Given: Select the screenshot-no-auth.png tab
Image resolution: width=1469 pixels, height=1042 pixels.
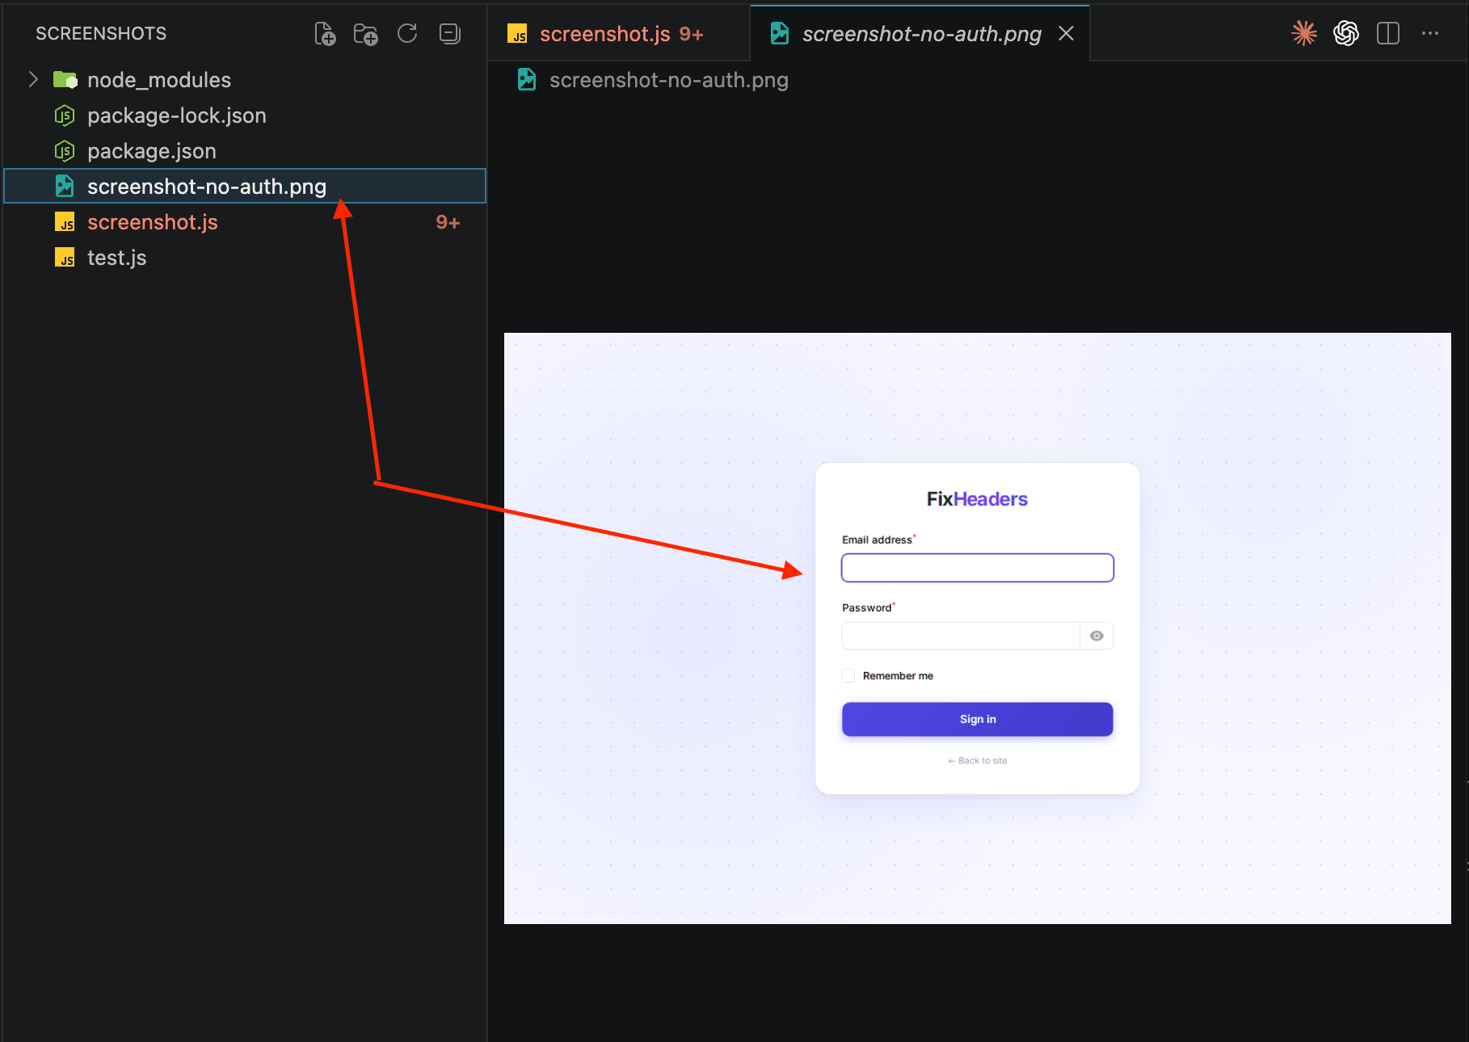Looking at the screenshot, I should click(921, 33).
